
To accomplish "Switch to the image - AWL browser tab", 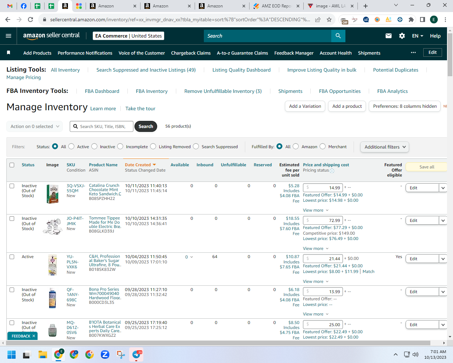I will click(x=331, y=6).
